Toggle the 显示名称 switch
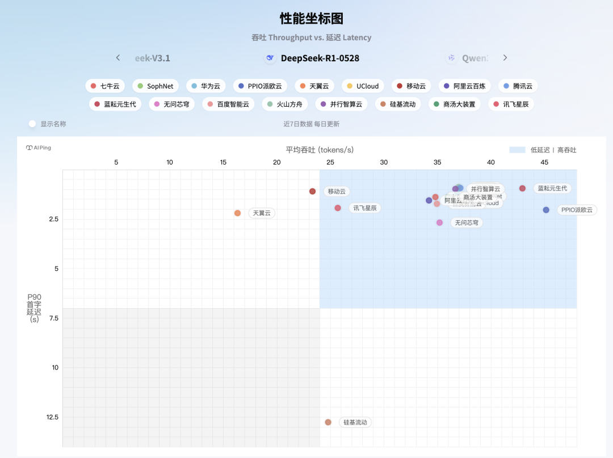 point(32,123)
